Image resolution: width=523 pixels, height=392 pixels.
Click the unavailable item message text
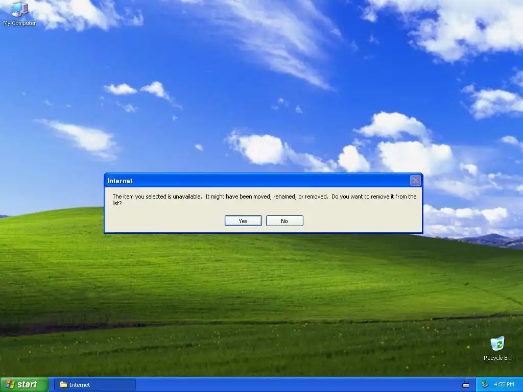pyautogui.click(x=264, y=200)
